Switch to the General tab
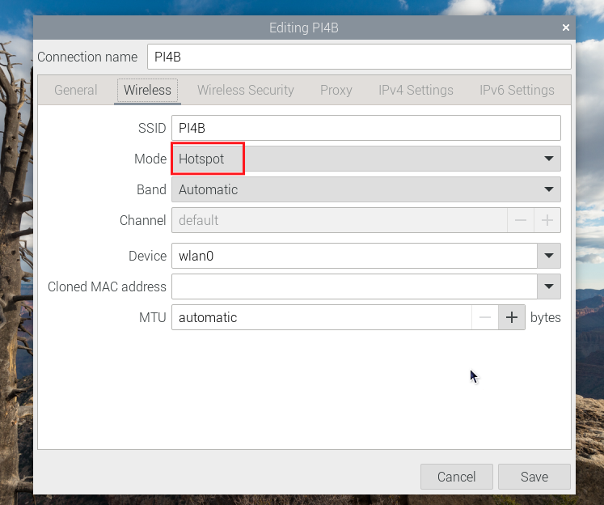Image resolution: width=604 pixels, height=505 pixels. 76,90
